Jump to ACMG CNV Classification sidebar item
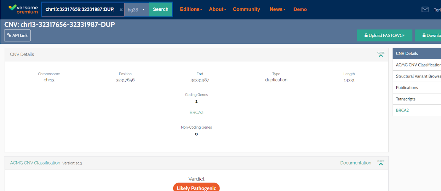Viewport: 441px width, 191px height. pos(417,65)
